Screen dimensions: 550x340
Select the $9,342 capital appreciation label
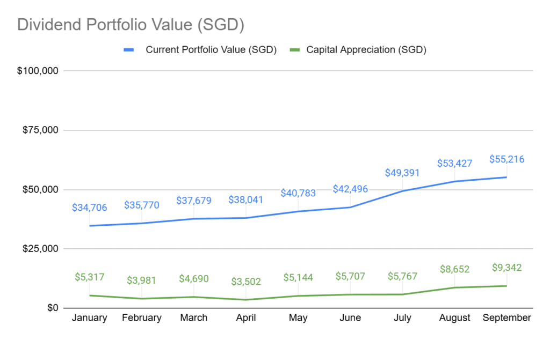click(x=506, y=268)
